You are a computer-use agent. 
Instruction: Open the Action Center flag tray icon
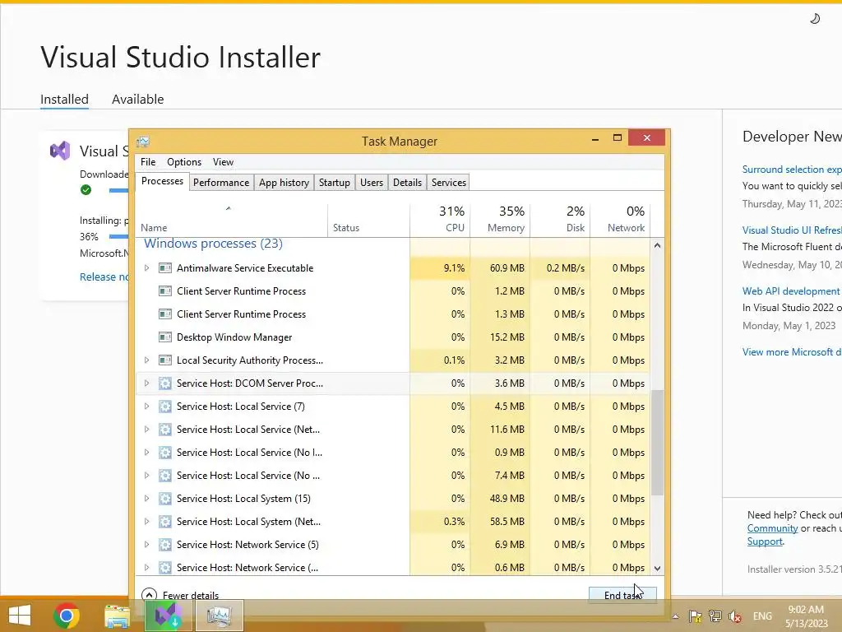tap(695, 616)
